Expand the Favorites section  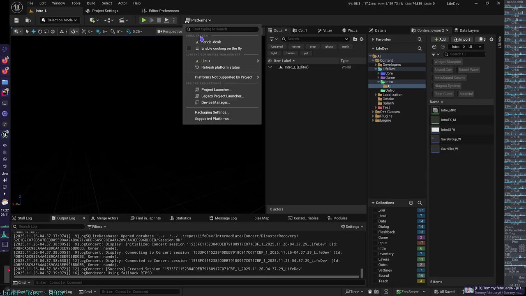click(373, 39)
